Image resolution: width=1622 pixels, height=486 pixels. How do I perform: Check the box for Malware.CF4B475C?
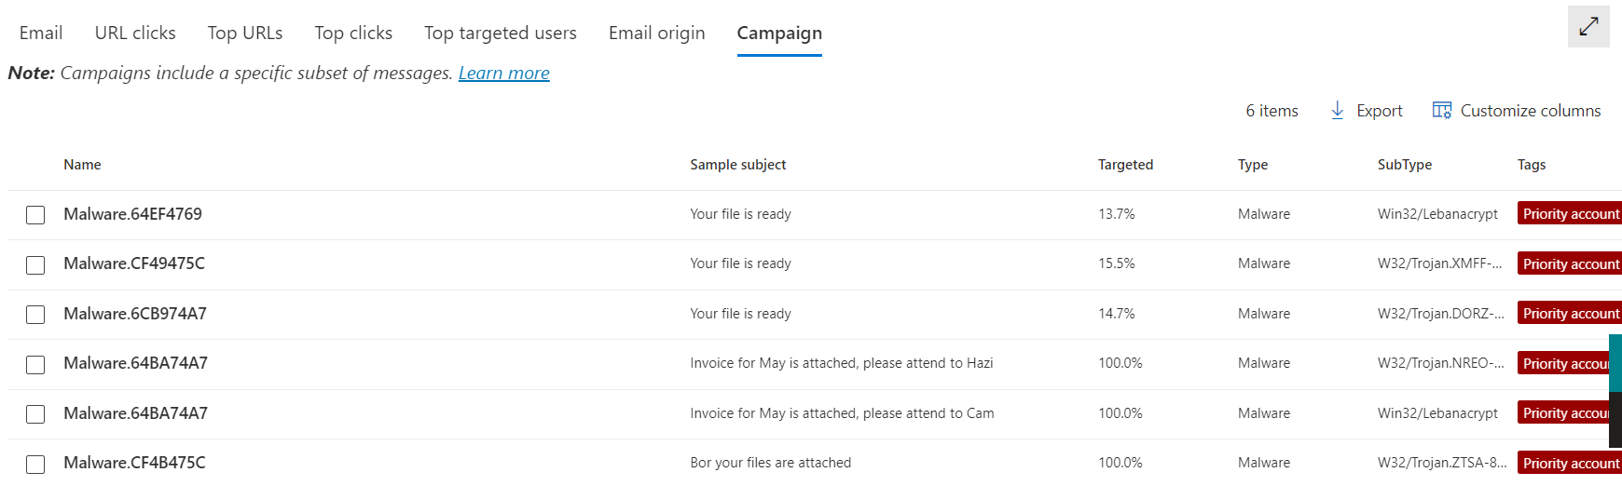[x=35, y=464]
